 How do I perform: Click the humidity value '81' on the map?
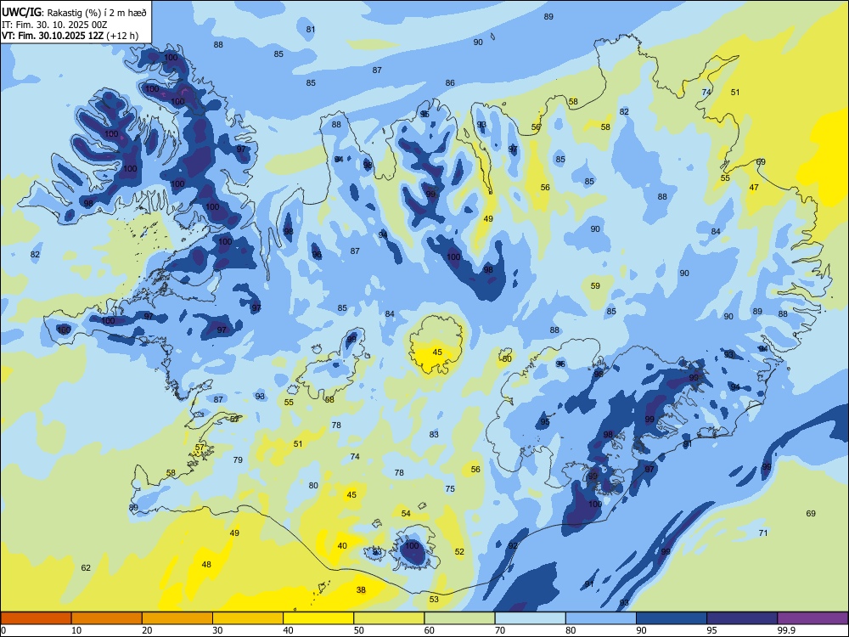(x=310, y=29)
